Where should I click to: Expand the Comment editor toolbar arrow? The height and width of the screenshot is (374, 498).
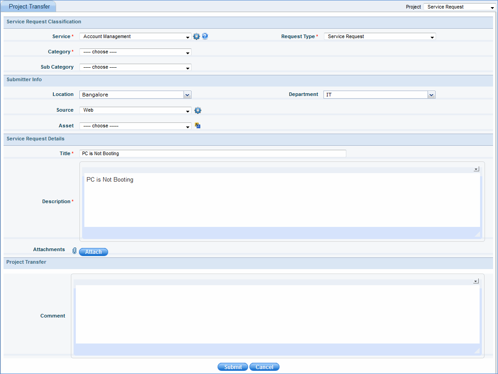click(476, 281)
